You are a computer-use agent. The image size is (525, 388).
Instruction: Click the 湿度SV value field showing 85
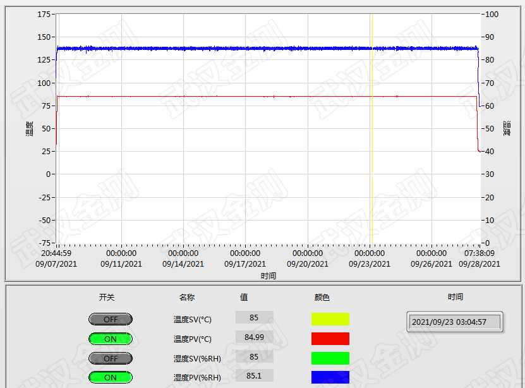pos(254,356)
